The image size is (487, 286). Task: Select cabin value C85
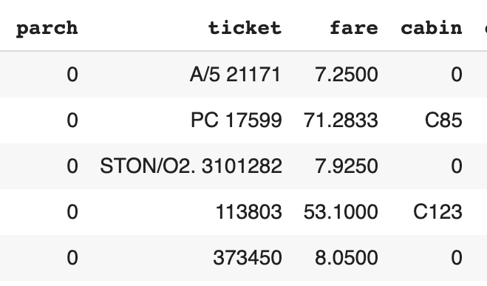click(x=443, y=120)
